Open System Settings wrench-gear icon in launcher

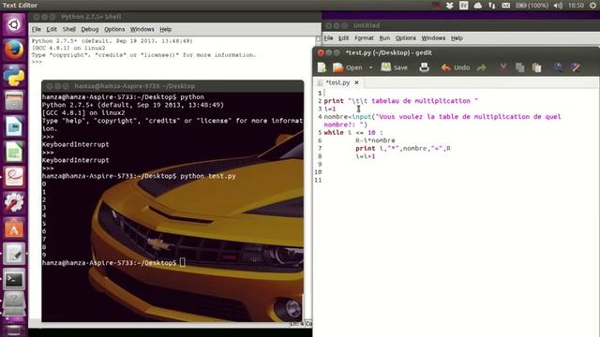click(14, 203)
